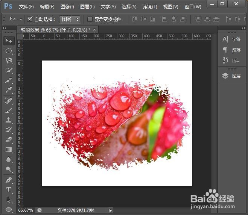Click the 文档:878.9K/1.79M status text
This screenshot has width=248, height=215.
[x=76, y=210]
